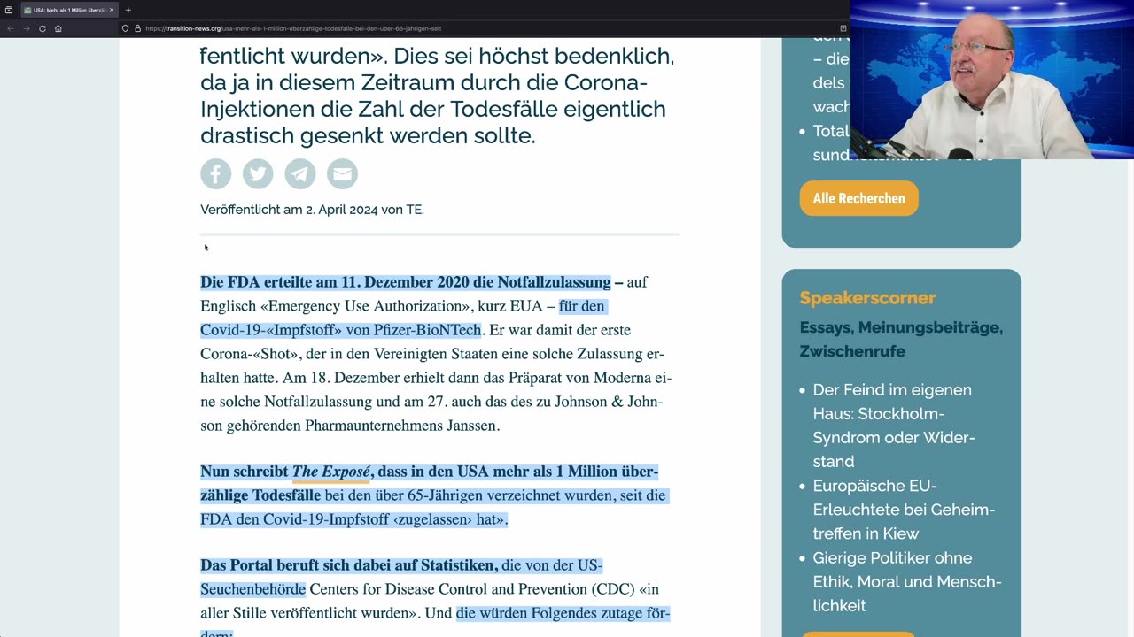Share the article by email
The width and height of the screenshot is (1134, 637).
[342, 173]
